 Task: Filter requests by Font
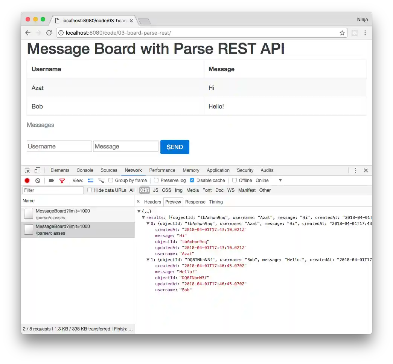point(207,190)
